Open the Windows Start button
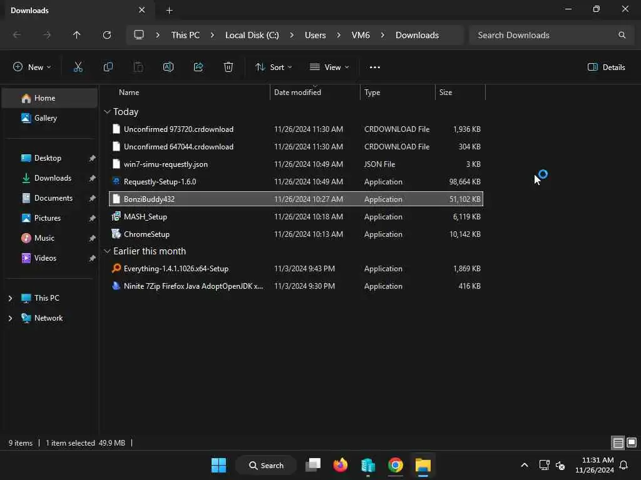This screenshot has width=641, height=480. [218, 465]
